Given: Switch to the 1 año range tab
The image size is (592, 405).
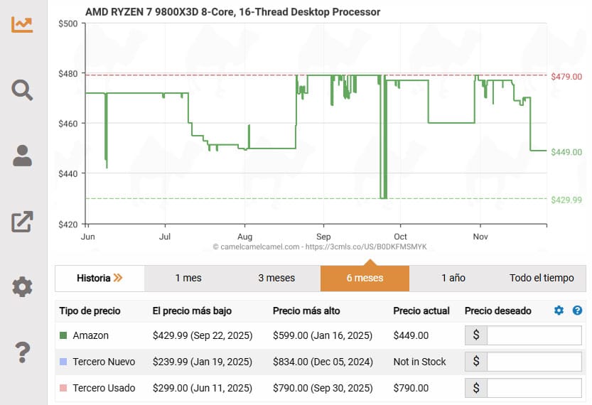Looking at the screenshot, I should (453, 279).
